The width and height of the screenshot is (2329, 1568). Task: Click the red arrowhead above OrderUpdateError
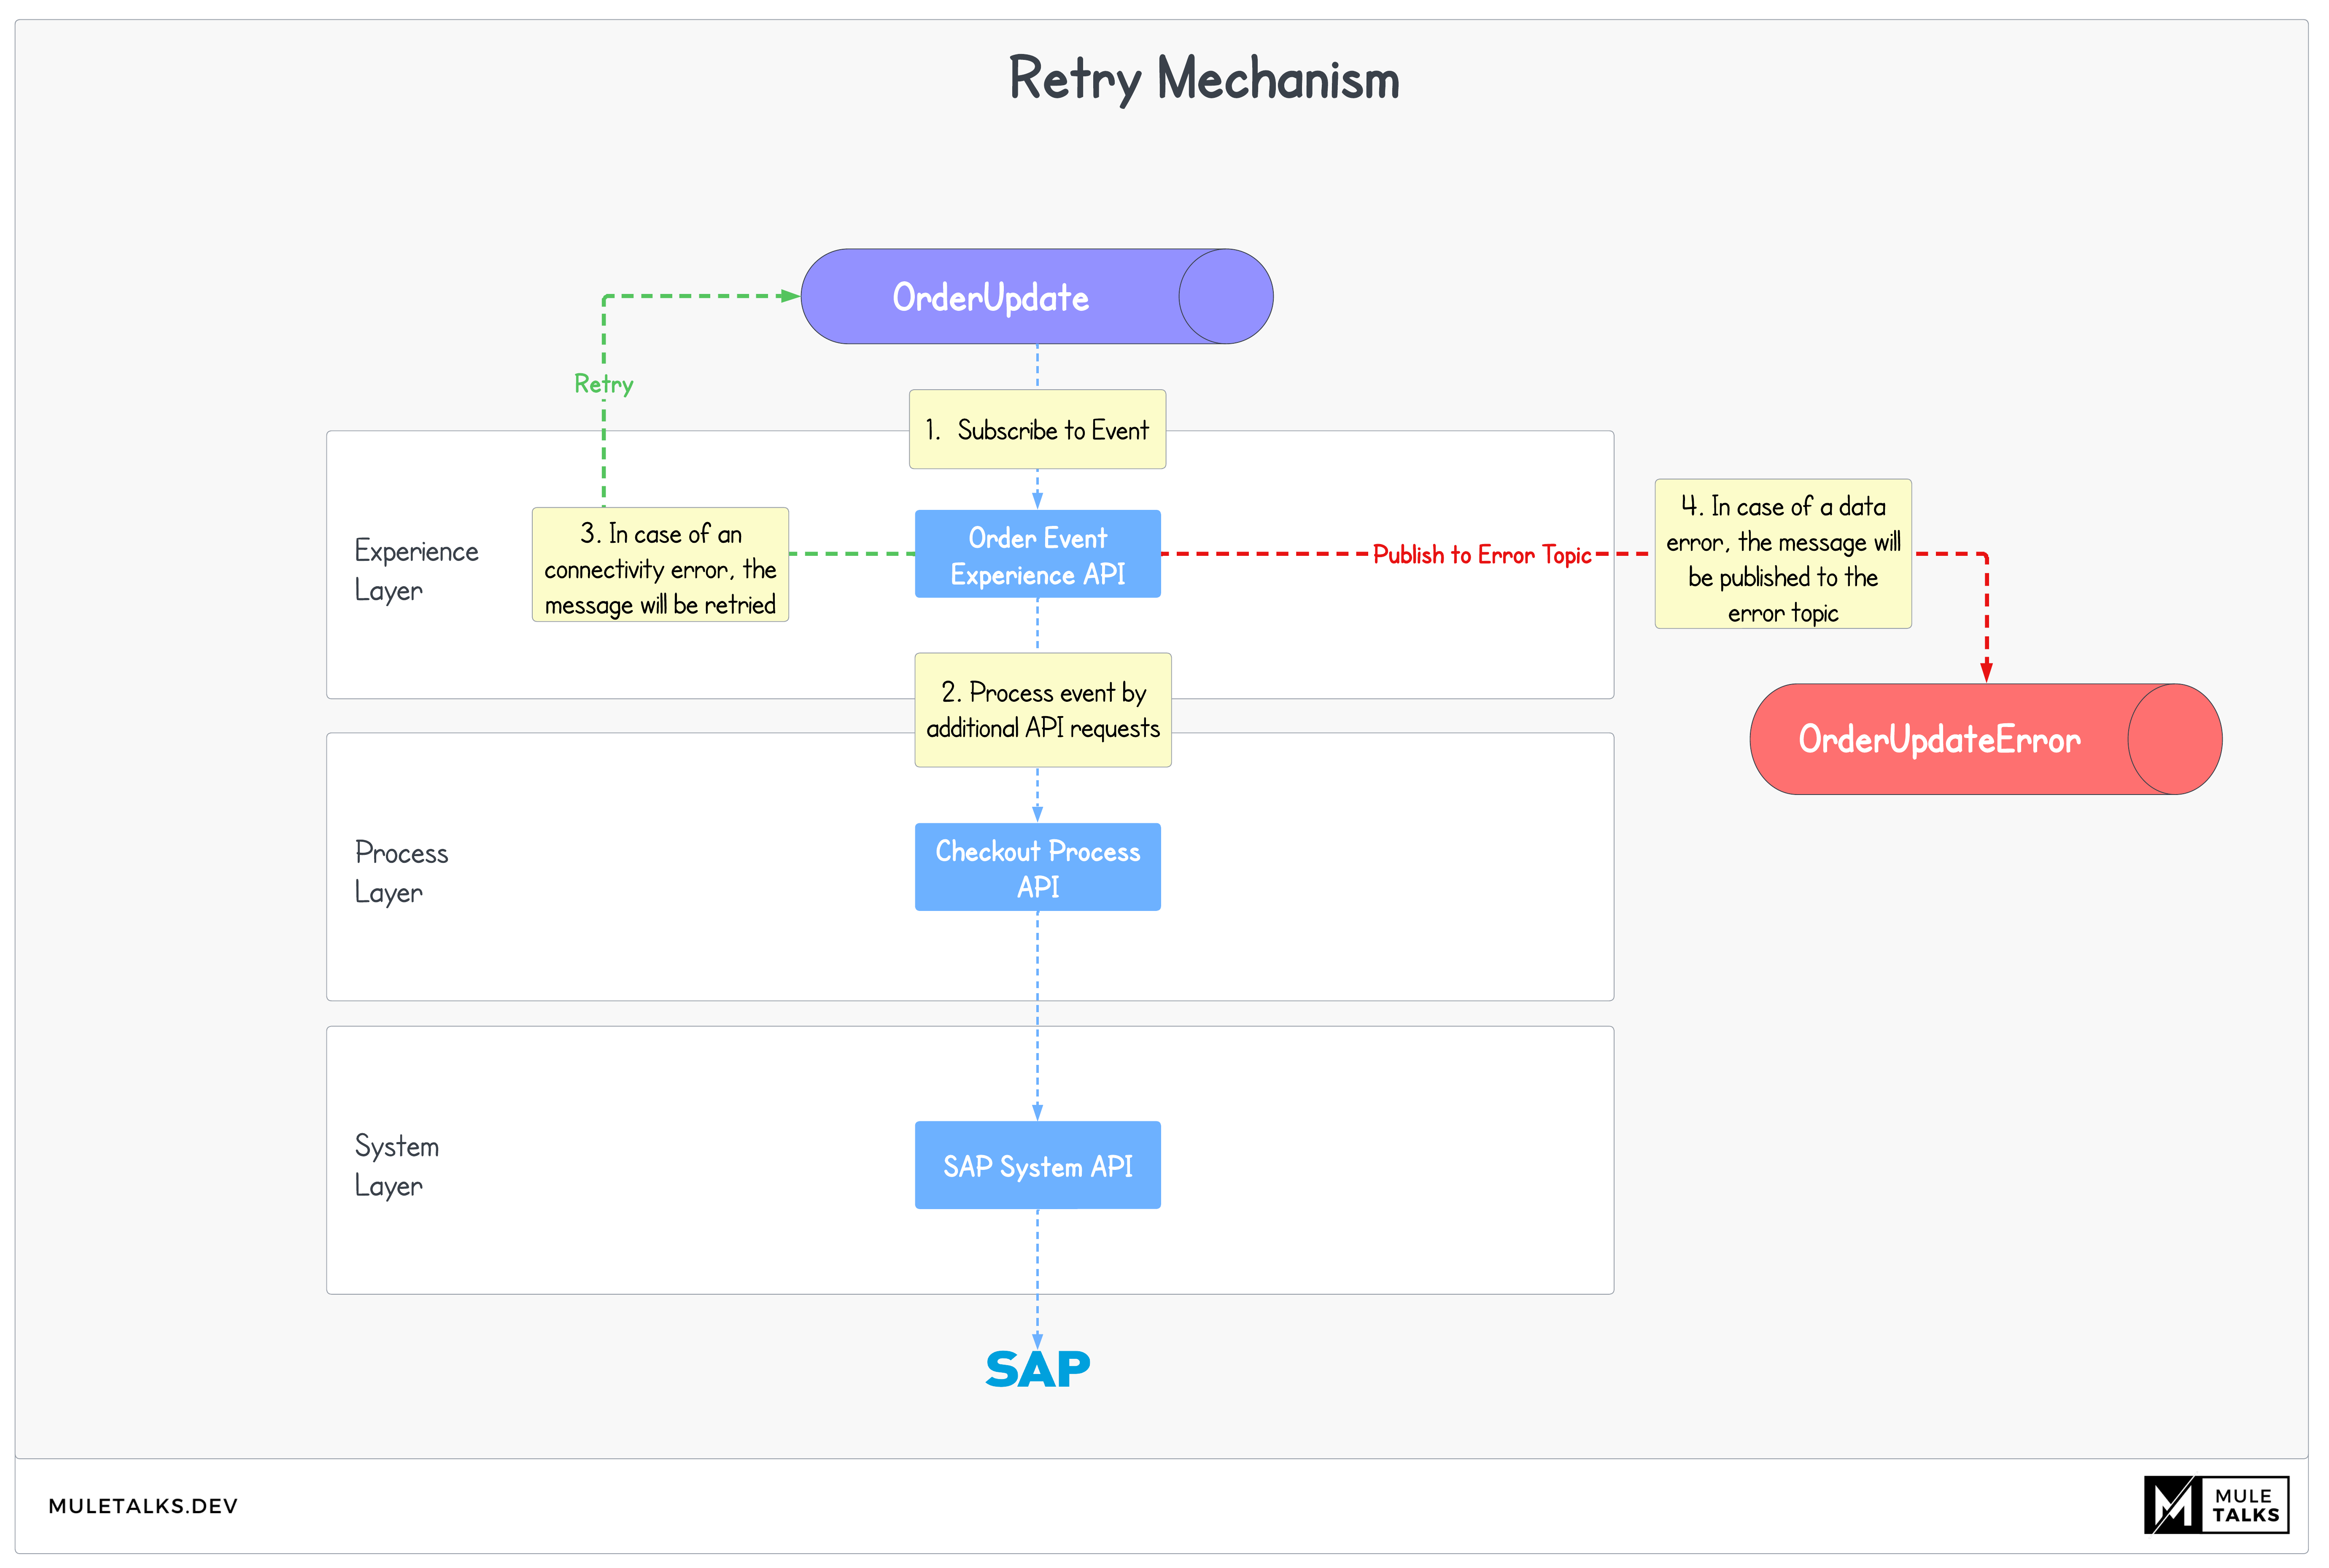(1986, 671)
